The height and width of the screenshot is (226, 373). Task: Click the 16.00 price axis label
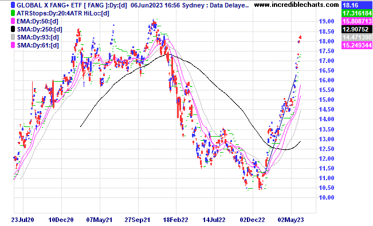pos(327,80)
